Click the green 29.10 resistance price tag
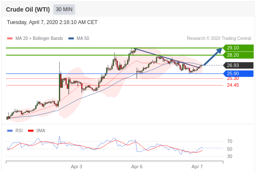Viewport: 258px width, 176px height. (238, 48)
